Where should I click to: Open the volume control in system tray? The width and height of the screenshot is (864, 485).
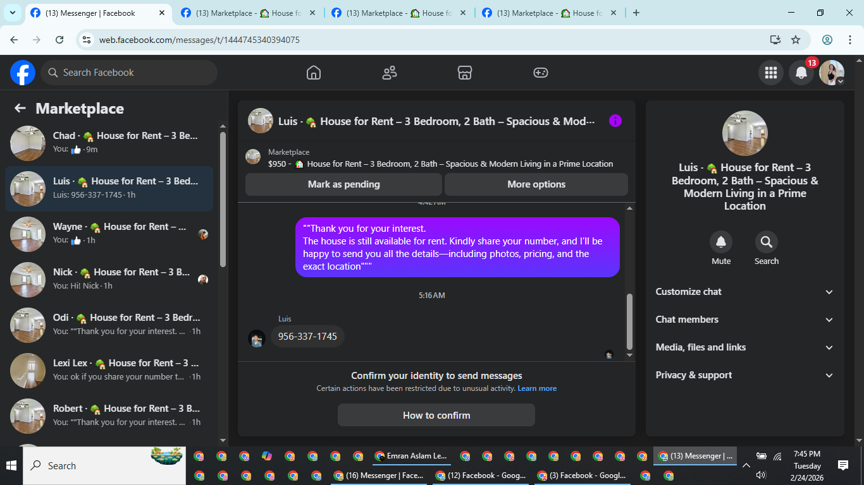pos(761,475)
